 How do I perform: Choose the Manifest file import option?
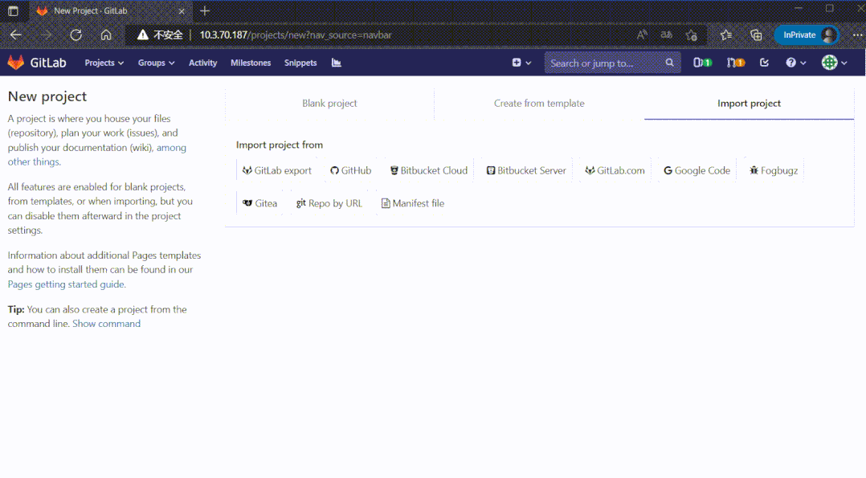pyautogui.click(x=412, y=203)
